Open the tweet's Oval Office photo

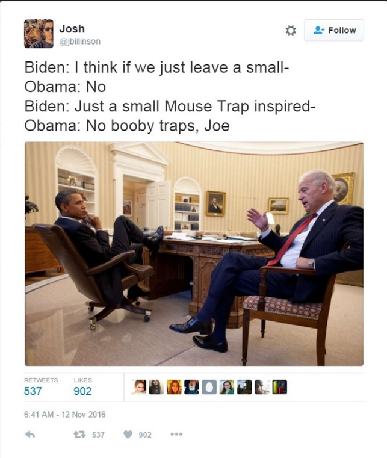point(194,253)
